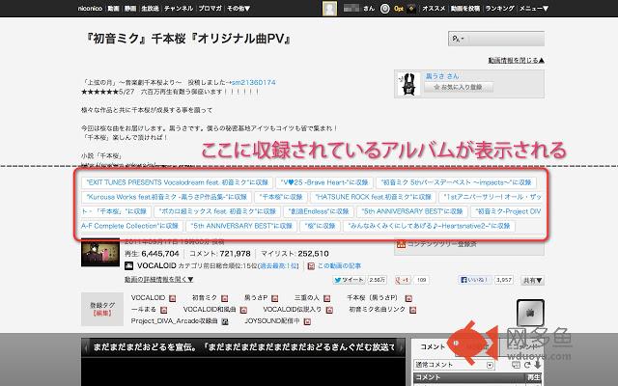Click the コメント column header in list
The image size is (618, 386).
pyautogui.click(x=469, y=377)
